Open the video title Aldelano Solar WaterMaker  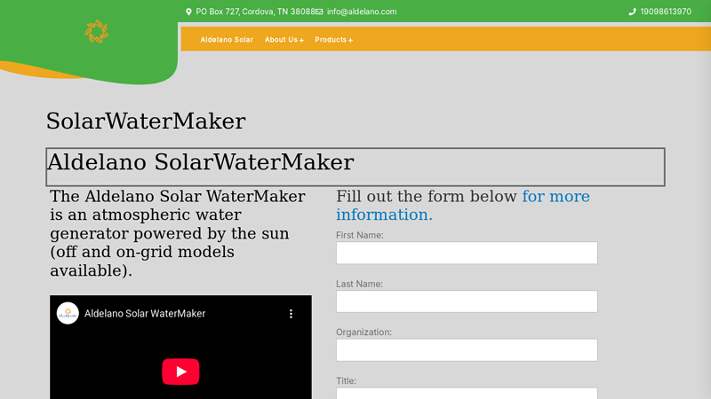point(145,314)
